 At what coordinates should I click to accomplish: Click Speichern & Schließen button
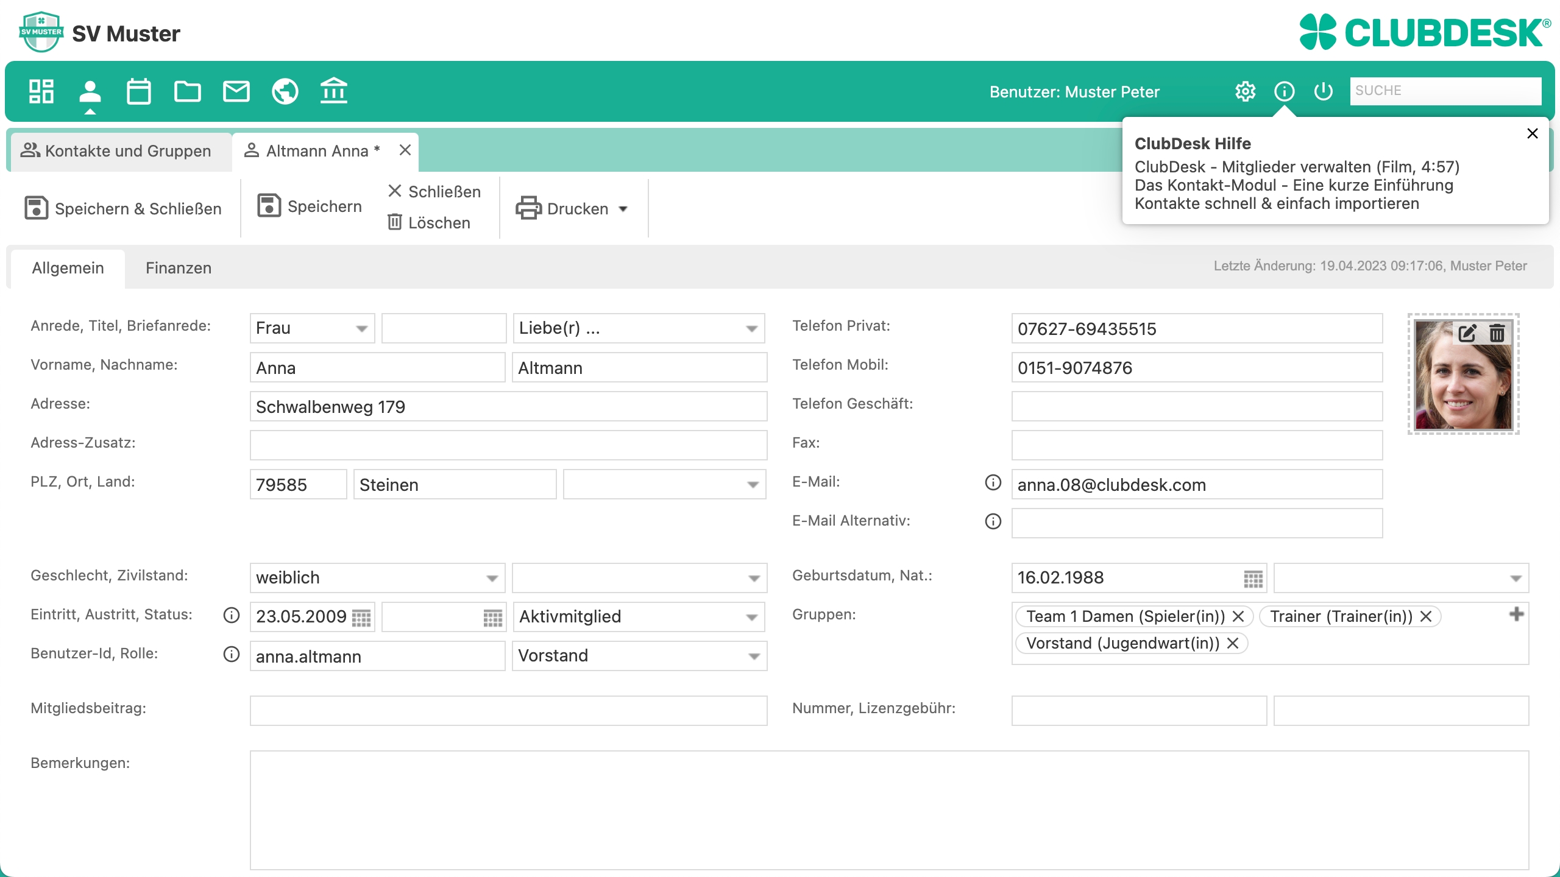[x=123, y=208]
